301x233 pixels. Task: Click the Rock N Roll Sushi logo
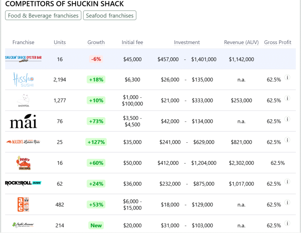point(23,183)
